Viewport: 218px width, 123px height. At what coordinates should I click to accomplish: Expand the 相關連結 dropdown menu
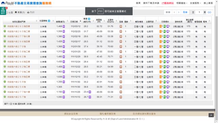pos(182,3)
